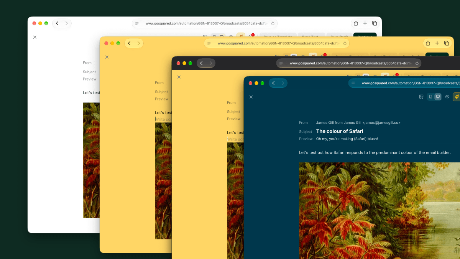Show tab overview in the yellow Safari window
The height and width of the screenshot is (259, 460).
pyautogui.click(x=447, y=43)
